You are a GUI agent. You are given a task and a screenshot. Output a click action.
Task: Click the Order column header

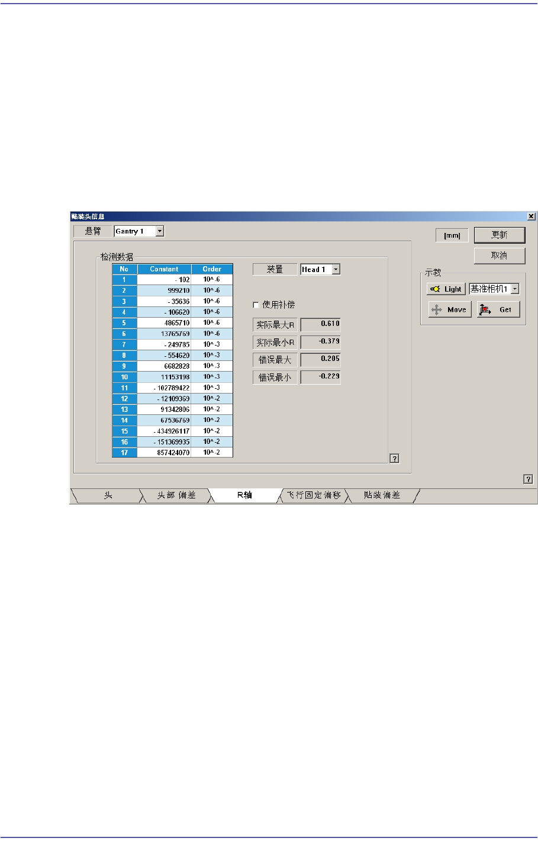212,269
